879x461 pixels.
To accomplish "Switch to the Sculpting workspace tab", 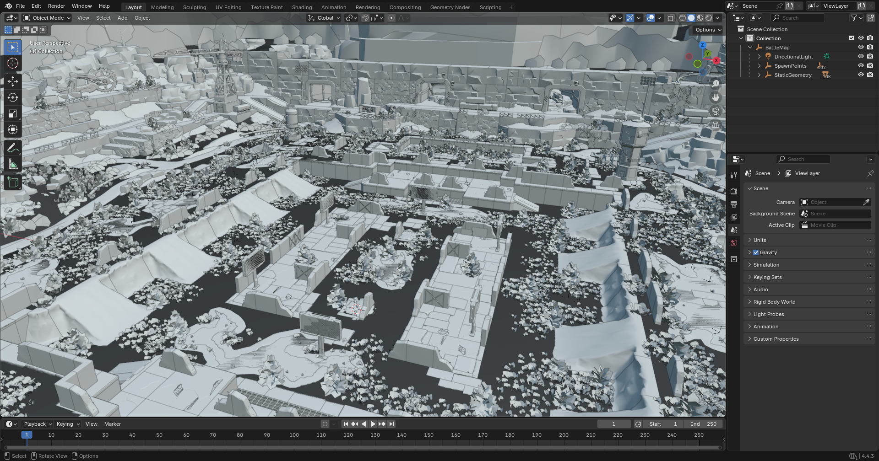I will pos(195,7).
